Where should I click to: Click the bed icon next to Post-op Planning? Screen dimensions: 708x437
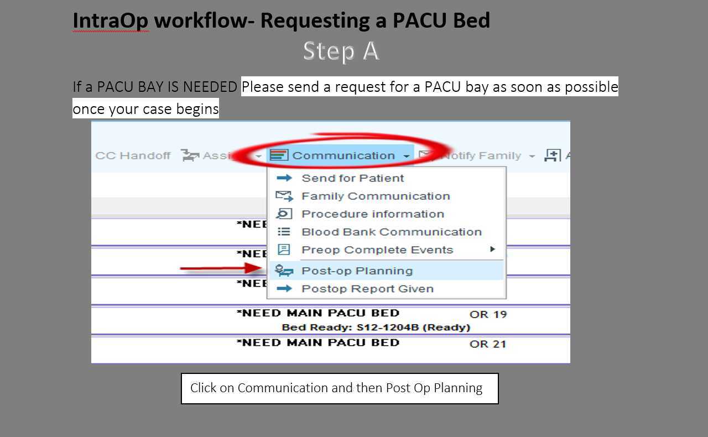click(284, 270)
